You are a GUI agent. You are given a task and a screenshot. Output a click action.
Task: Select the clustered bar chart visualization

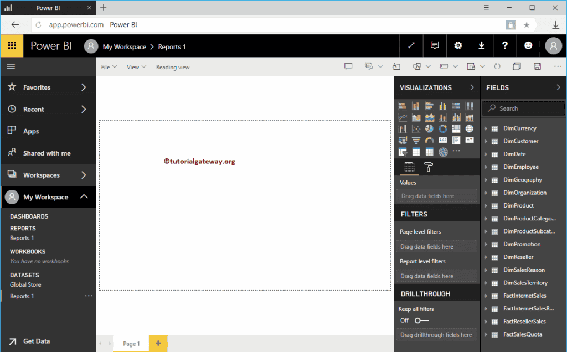point(429,106)
